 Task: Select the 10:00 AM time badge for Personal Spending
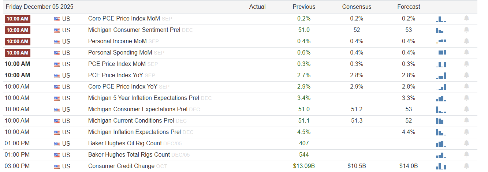(x=17, y=53)
